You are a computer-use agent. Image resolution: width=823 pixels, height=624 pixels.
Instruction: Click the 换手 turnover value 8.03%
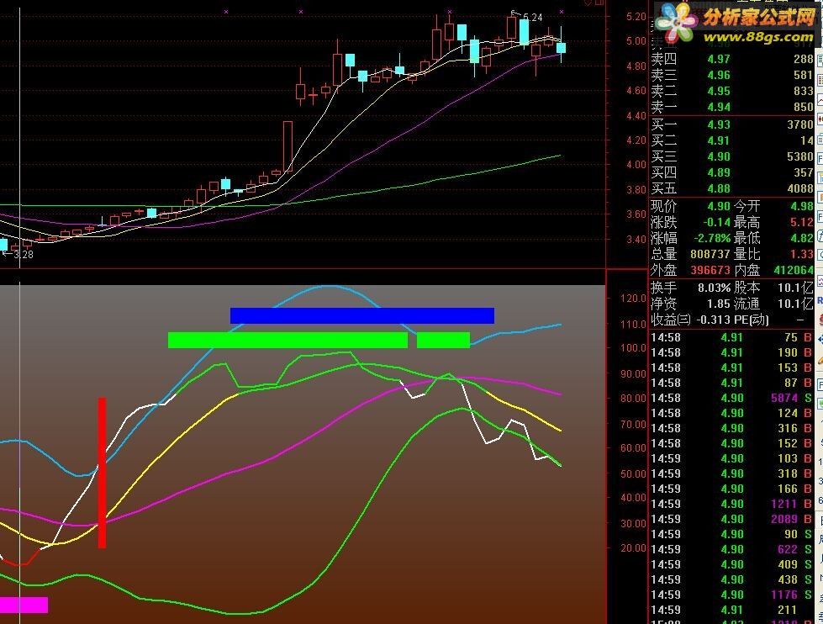point(714,288)
